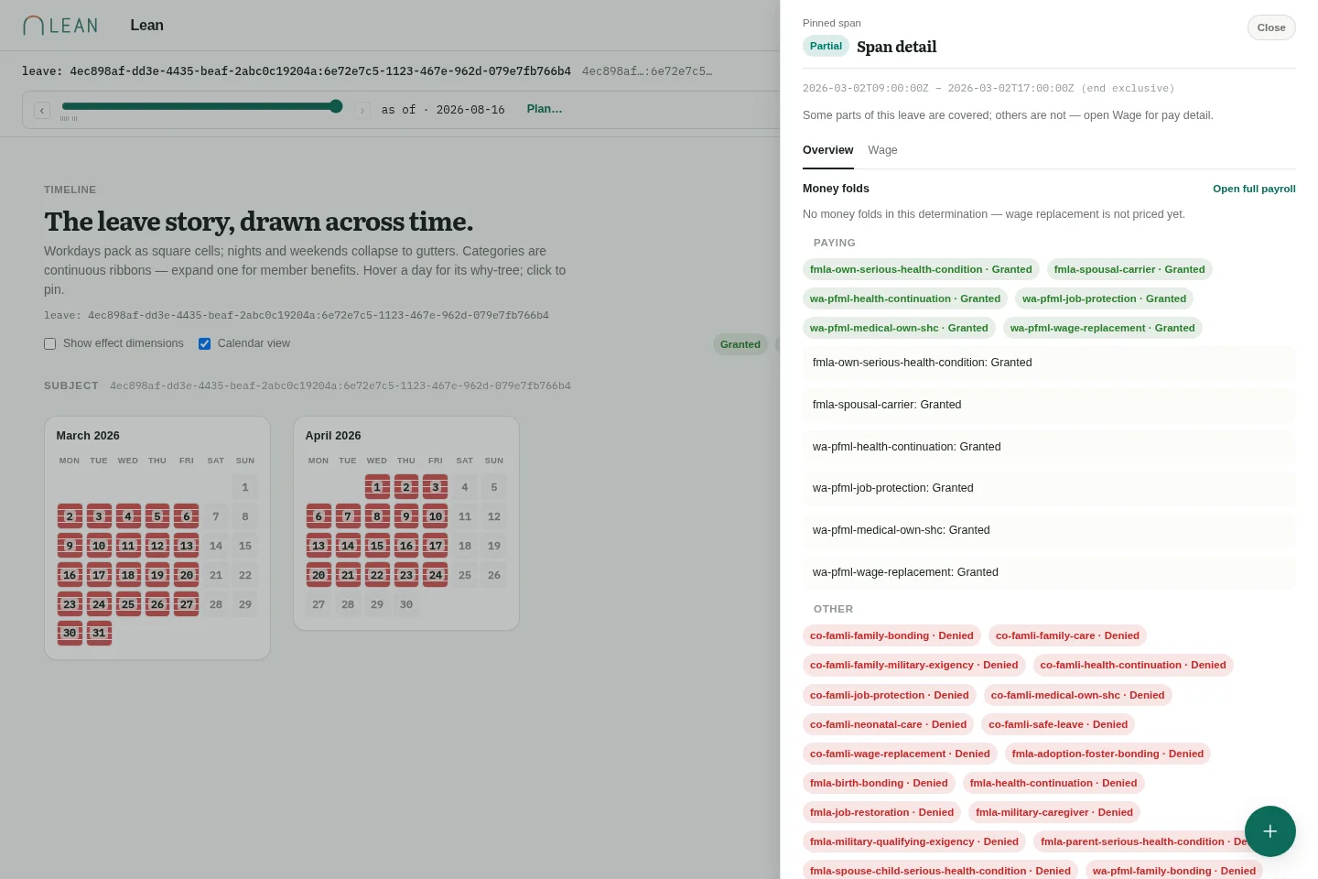Click the as-of slider handle
1318x879 pixels.
(336, 106)
